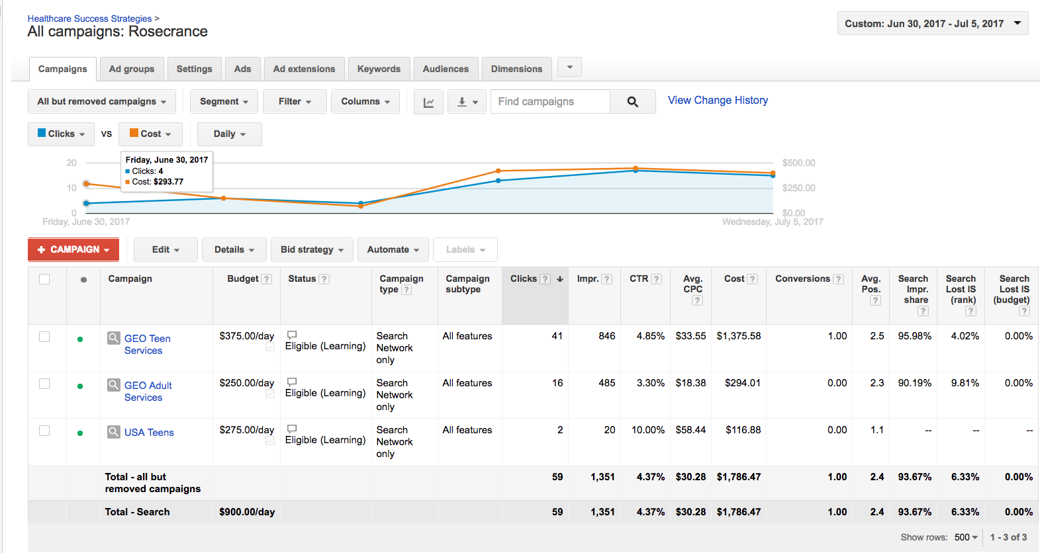
Task: Open USA Teens campaign link
Action: coord(149,433)
